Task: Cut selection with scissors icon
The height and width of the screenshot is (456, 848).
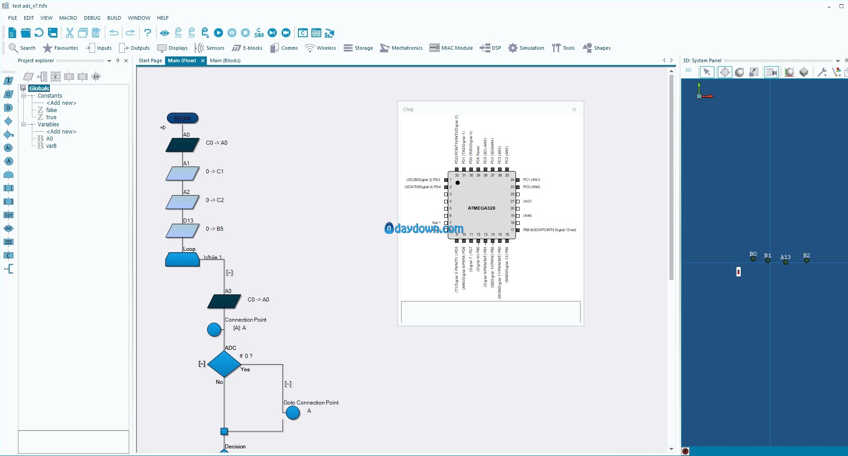Action: (x=70, y=33)
